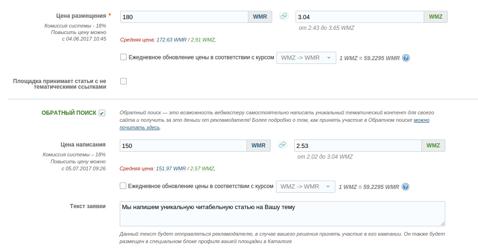Click resize handle of request text area

click(442, 224)
